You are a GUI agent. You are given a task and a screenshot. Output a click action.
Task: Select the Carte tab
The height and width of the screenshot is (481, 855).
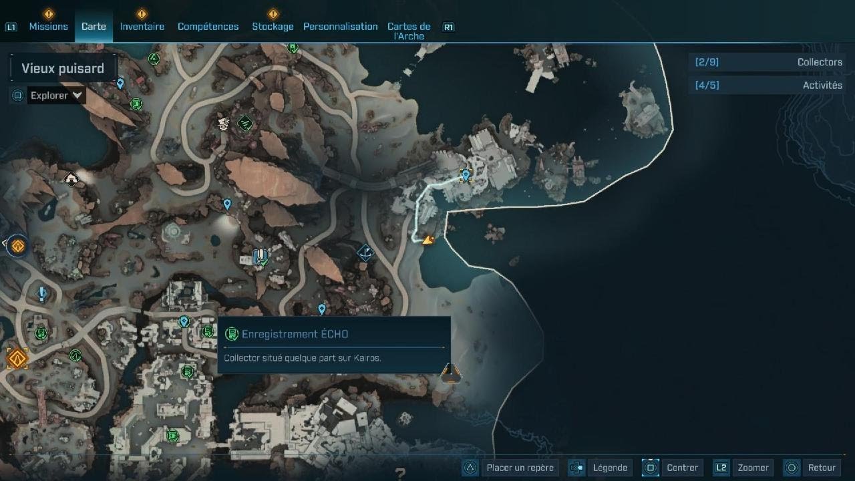[x=94, y=27]
